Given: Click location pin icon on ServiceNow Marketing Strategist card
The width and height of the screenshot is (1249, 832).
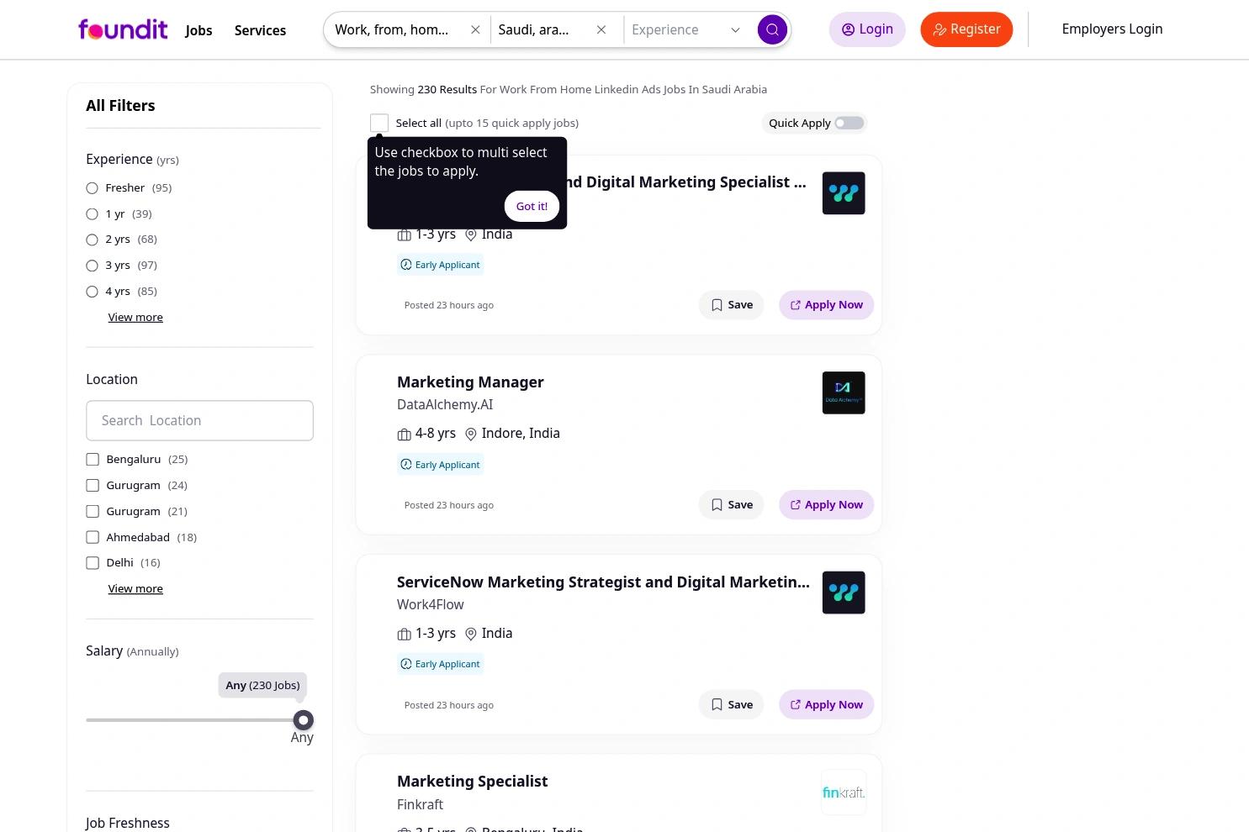Looking at the screenshot, I should [x=471, y=635].
